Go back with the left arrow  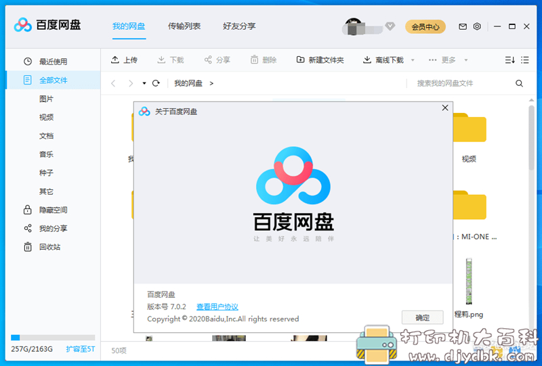pos(113,83)
